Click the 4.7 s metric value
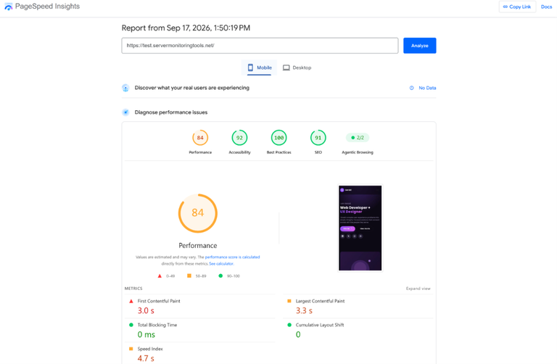Viewport: 557px width, 364px height. tap(146, 358)
